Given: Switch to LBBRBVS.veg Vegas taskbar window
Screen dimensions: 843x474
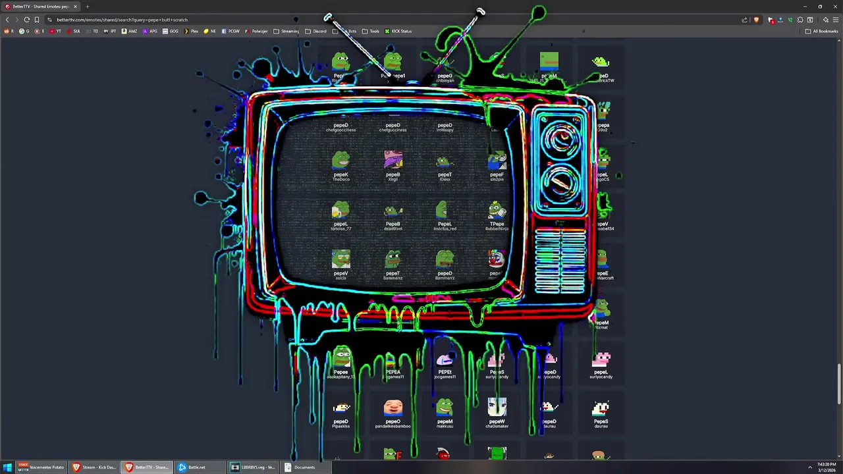Looking at the screenshot, I should point(253,467).
